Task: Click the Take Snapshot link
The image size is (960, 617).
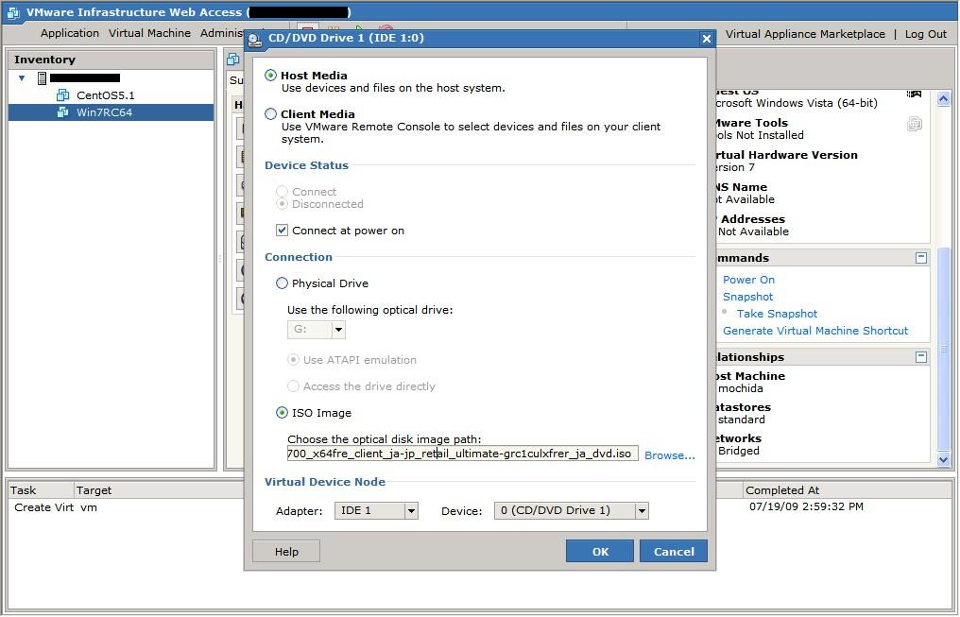Action: point(777,314)
